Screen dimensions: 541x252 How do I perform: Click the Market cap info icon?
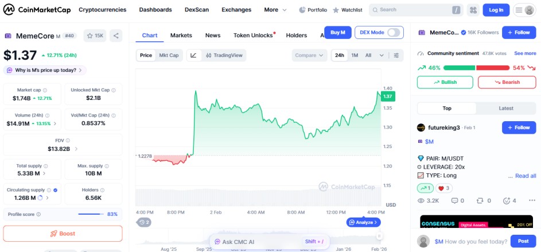click(45, 90)
